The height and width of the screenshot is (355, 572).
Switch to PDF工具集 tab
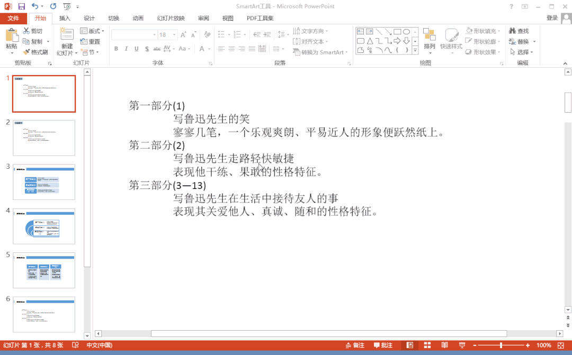(260, 18)
